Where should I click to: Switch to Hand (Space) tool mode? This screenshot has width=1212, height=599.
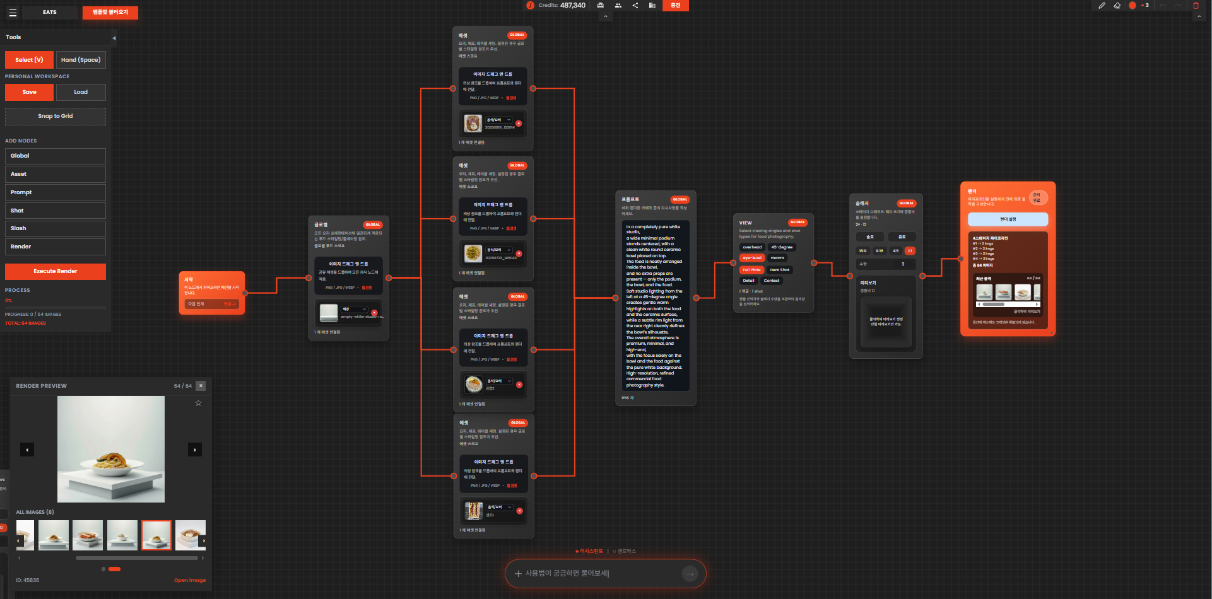pyautogui.click(x=81, y=60)
